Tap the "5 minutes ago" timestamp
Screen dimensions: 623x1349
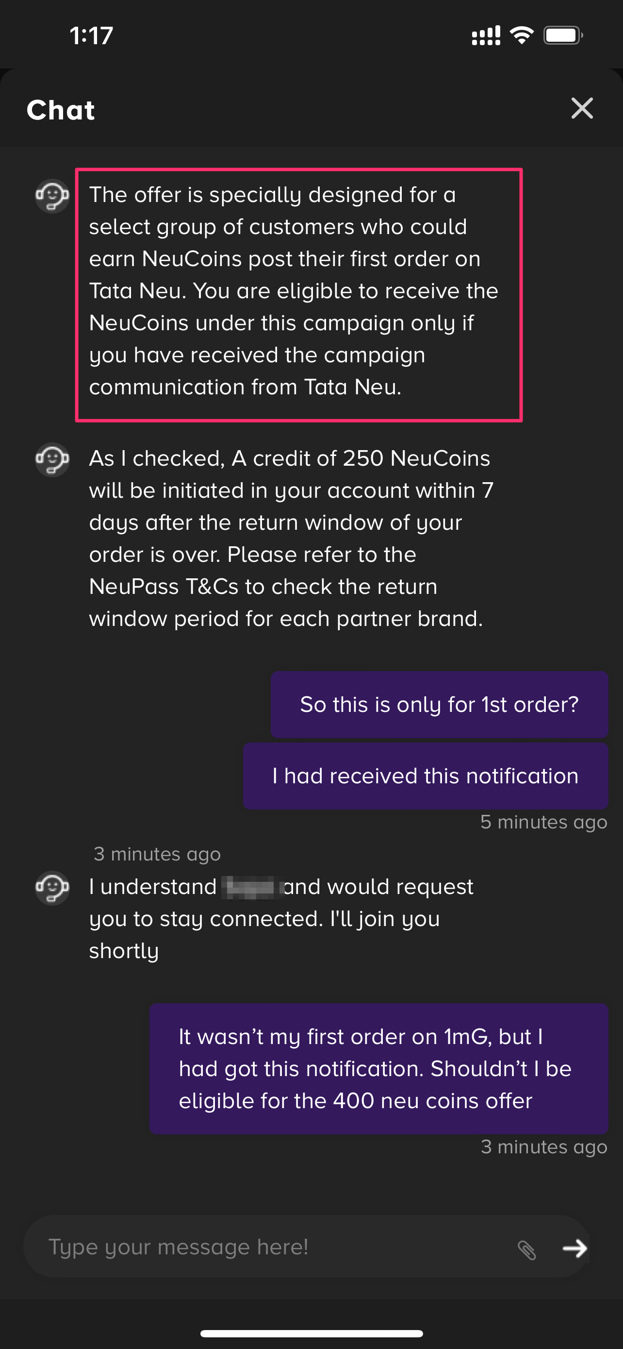click(543, 822)
